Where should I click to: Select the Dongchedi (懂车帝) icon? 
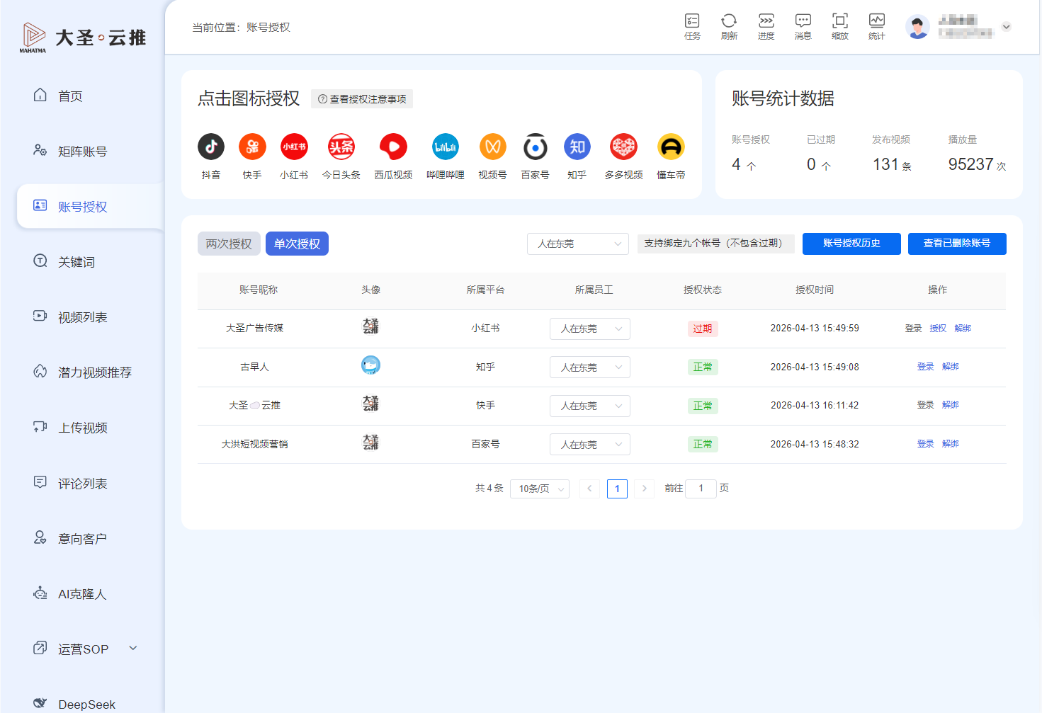tap(671, 147)
